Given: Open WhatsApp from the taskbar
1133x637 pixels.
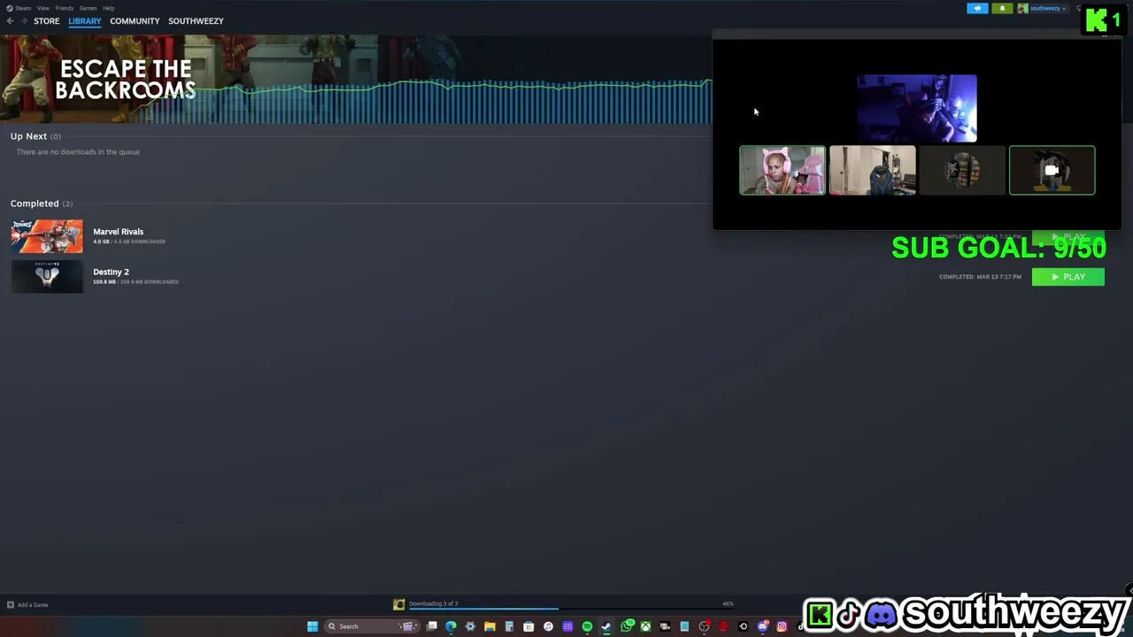Looking at the screenshot, I should tap(627, 626).
